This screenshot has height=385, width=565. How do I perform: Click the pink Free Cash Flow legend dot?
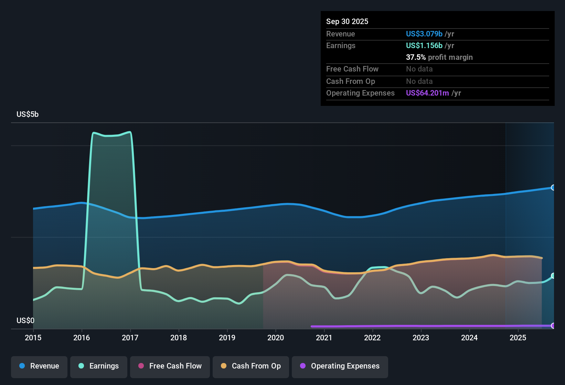[x=141, y=366]
